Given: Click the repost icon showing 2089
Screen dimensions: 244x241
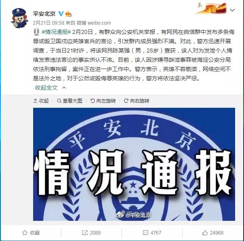Looking at the screenshot, I should [91, 233].
